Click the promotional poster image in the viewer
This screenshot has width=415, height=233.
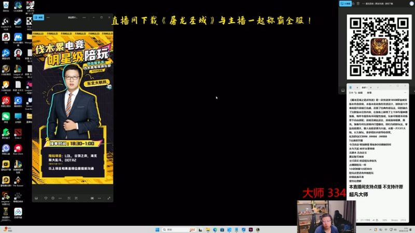(73, 108)
